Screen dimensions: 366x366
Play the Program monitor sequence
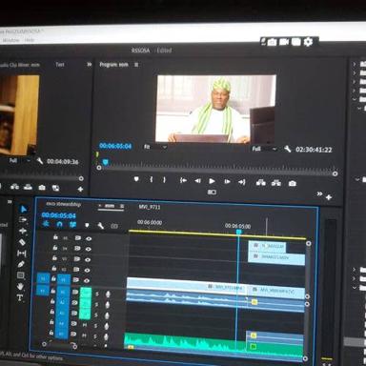[x=212, y=181]
